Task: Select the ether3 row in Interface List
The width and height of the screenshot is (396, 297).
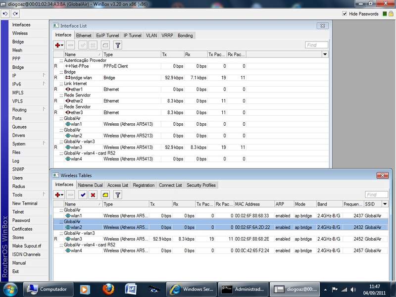Action: point(191,113)
